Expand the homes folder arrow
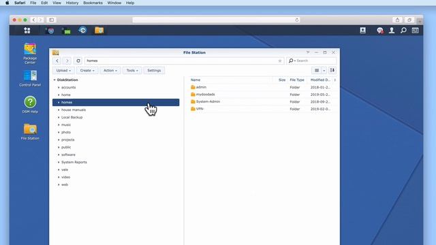Viewport: 436px width, 245px height. (59, 103)
